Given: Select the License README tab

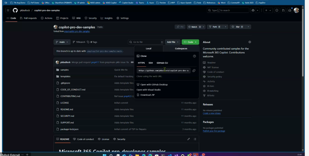Looking at the screenshot, I should (x=104, y=139).
